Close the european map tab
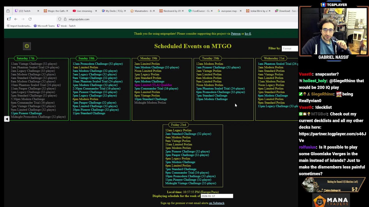Image resolution: width=369 pixels, height=207 pixels. coord(240,11)
